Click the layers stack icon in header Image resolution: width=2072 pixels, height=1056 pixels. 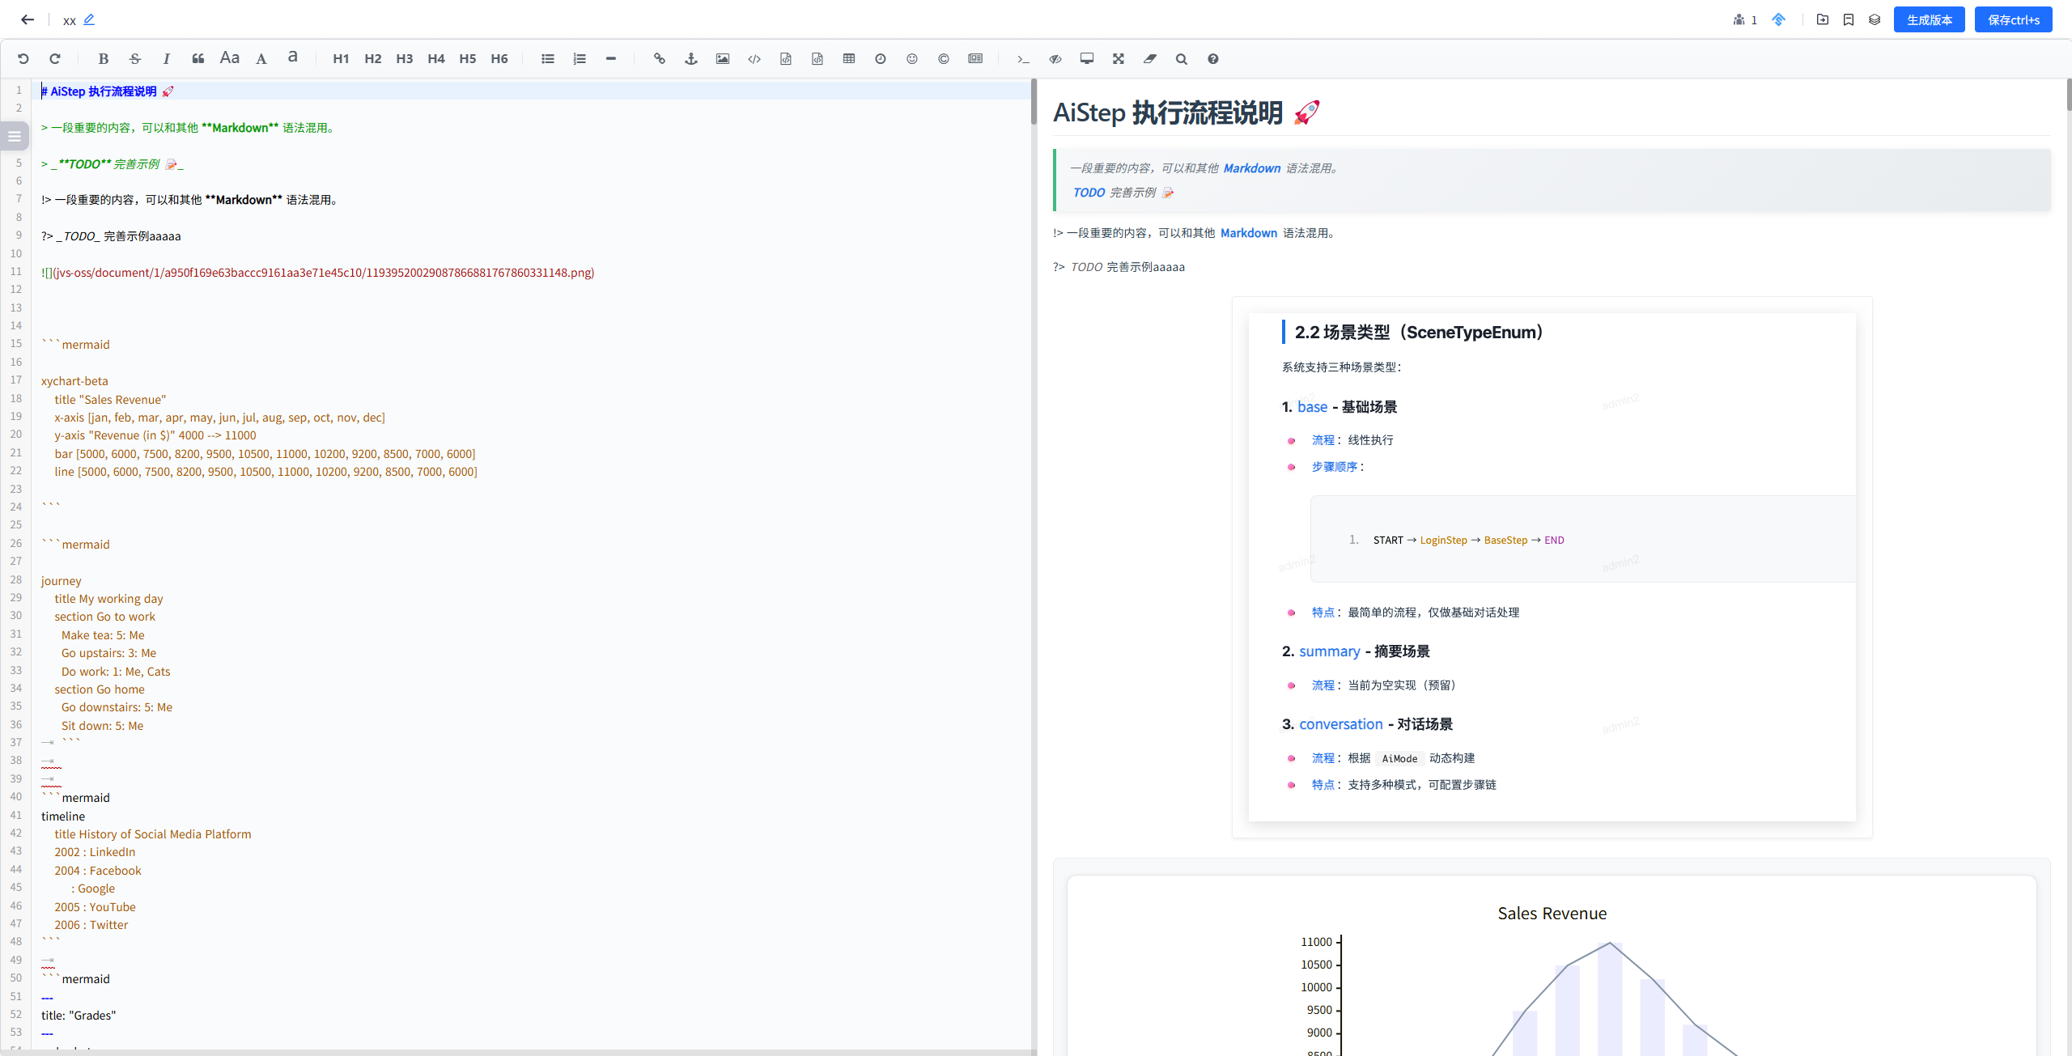point(1875,19)
